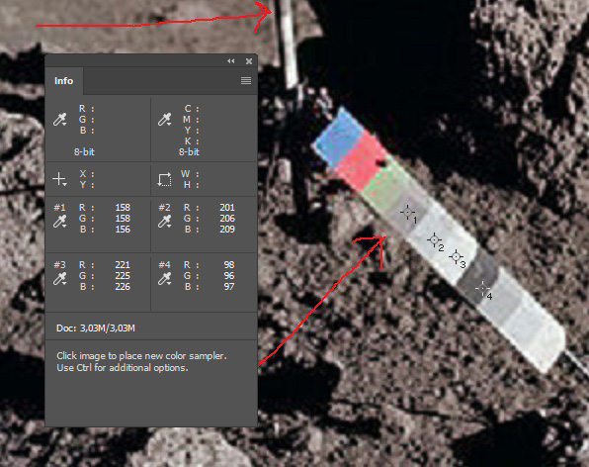
Task: Open color sampler #1 eyedropper options
Action: click(x=59, y=221)
